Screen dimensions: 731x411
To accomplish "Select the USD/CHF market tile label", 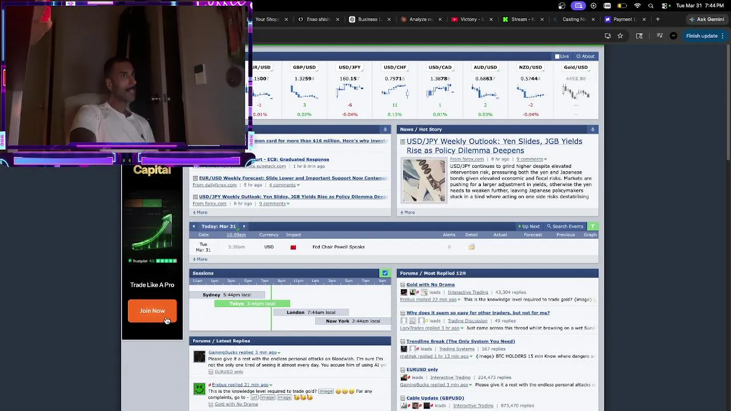I will [x=395, y=67].
